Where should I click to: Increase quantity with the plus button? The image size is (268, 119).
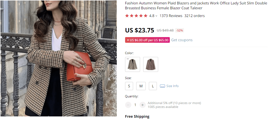tap(142, 105)
